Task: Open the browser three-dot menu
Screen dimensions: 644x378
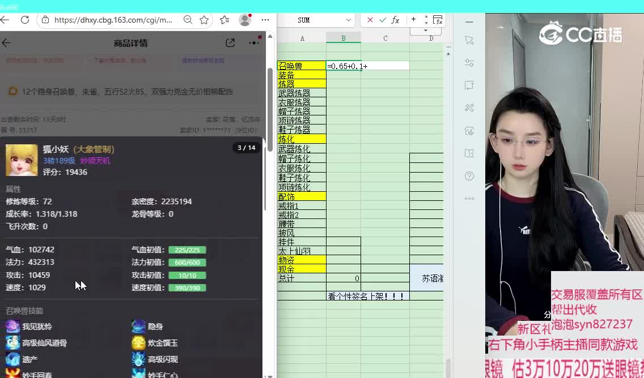Action: [x=265, y=20]
